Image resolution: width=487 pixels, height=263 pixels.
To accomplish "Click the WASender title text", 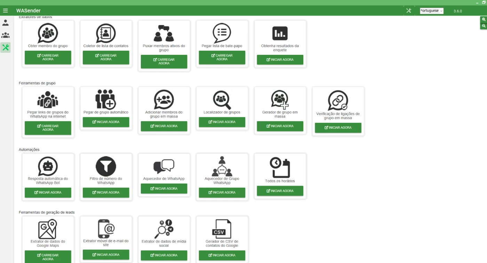I will tap(29, 11).
